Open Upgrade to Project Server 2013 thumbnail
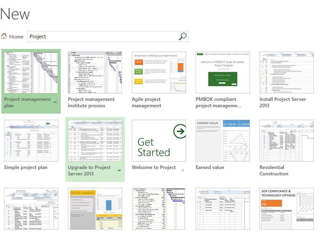 coord(95,140)
